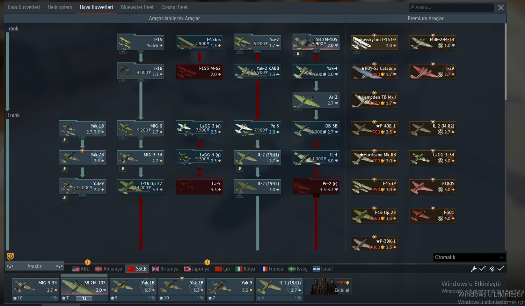Click the research tree vertical scrollbar
The height and width of the screenshot is (306, 525).
[x=505, y=62]
